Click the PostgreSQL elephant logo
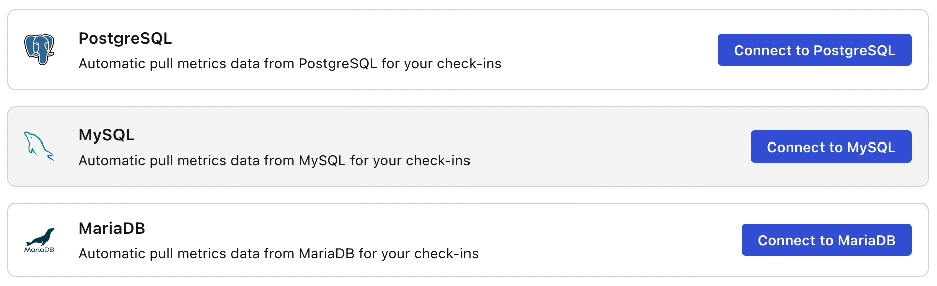Image resolution: width=937 pixels, height=286 pixels. pyautogui.click(x=39, y=49)
